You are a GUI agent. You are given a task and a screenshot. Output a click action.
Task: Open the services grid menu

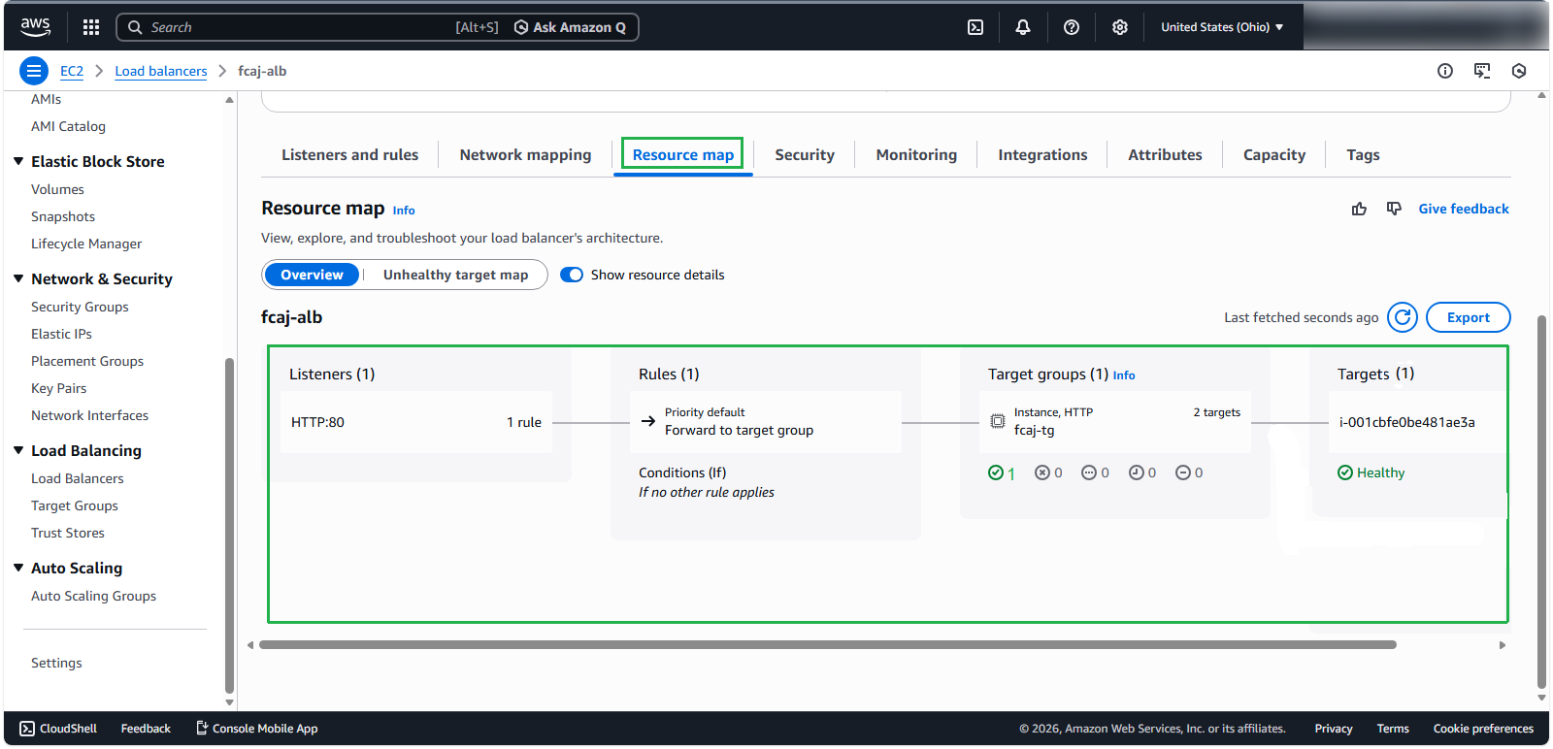[x=91, y=27]
